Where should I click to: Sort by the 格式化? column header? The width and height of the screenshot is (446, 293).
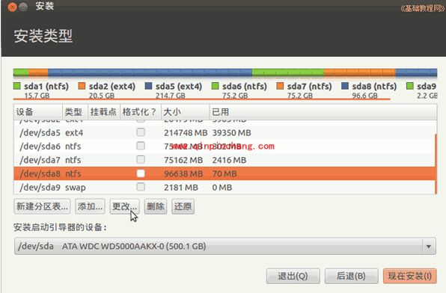[141, 112]
